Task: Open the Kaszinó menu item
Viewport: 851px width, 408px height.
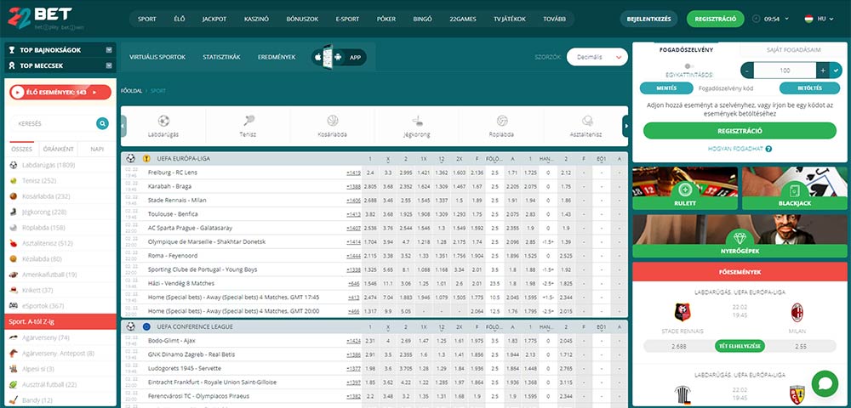Action: [x=256, y=19]
